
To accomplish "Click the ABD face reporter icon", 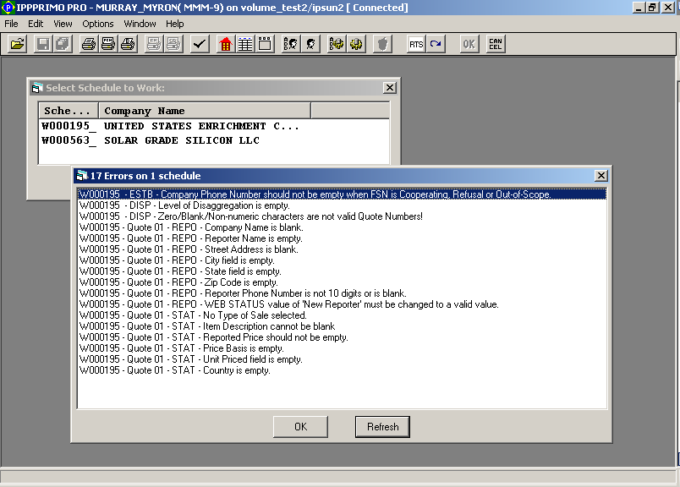I will [291, 44].
